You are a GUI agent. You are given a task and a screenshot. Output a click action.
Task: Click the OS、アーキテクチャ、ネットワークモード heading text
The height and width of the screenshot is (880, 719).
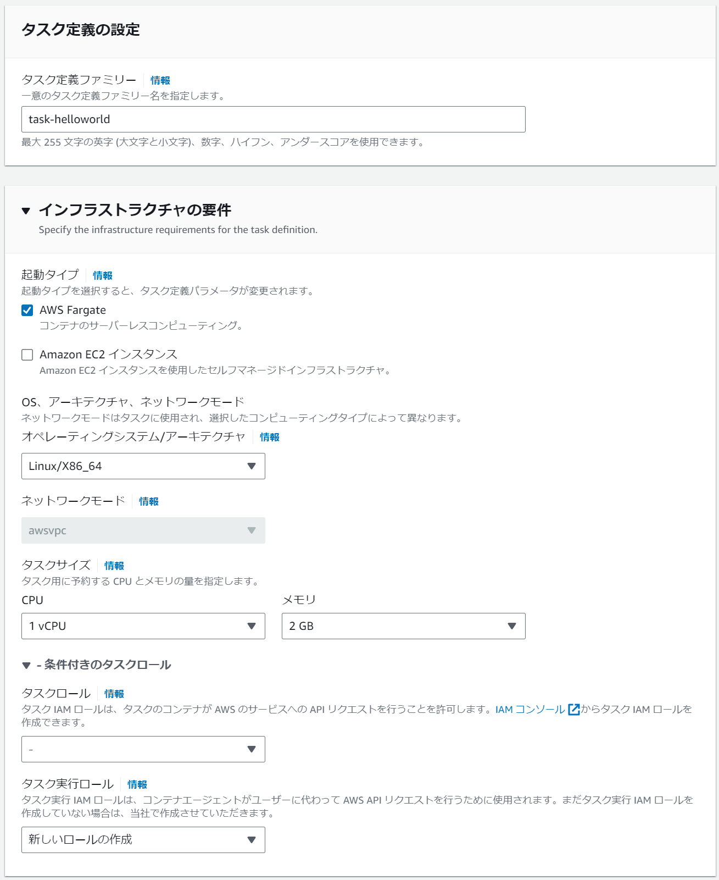click(x=133, y=402)
